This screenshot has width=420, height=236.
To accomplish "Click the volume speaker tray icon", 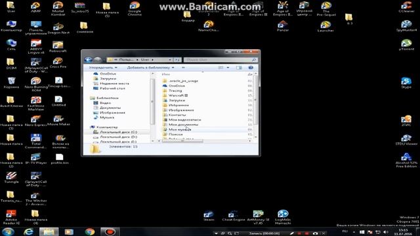I will point(386,232).
